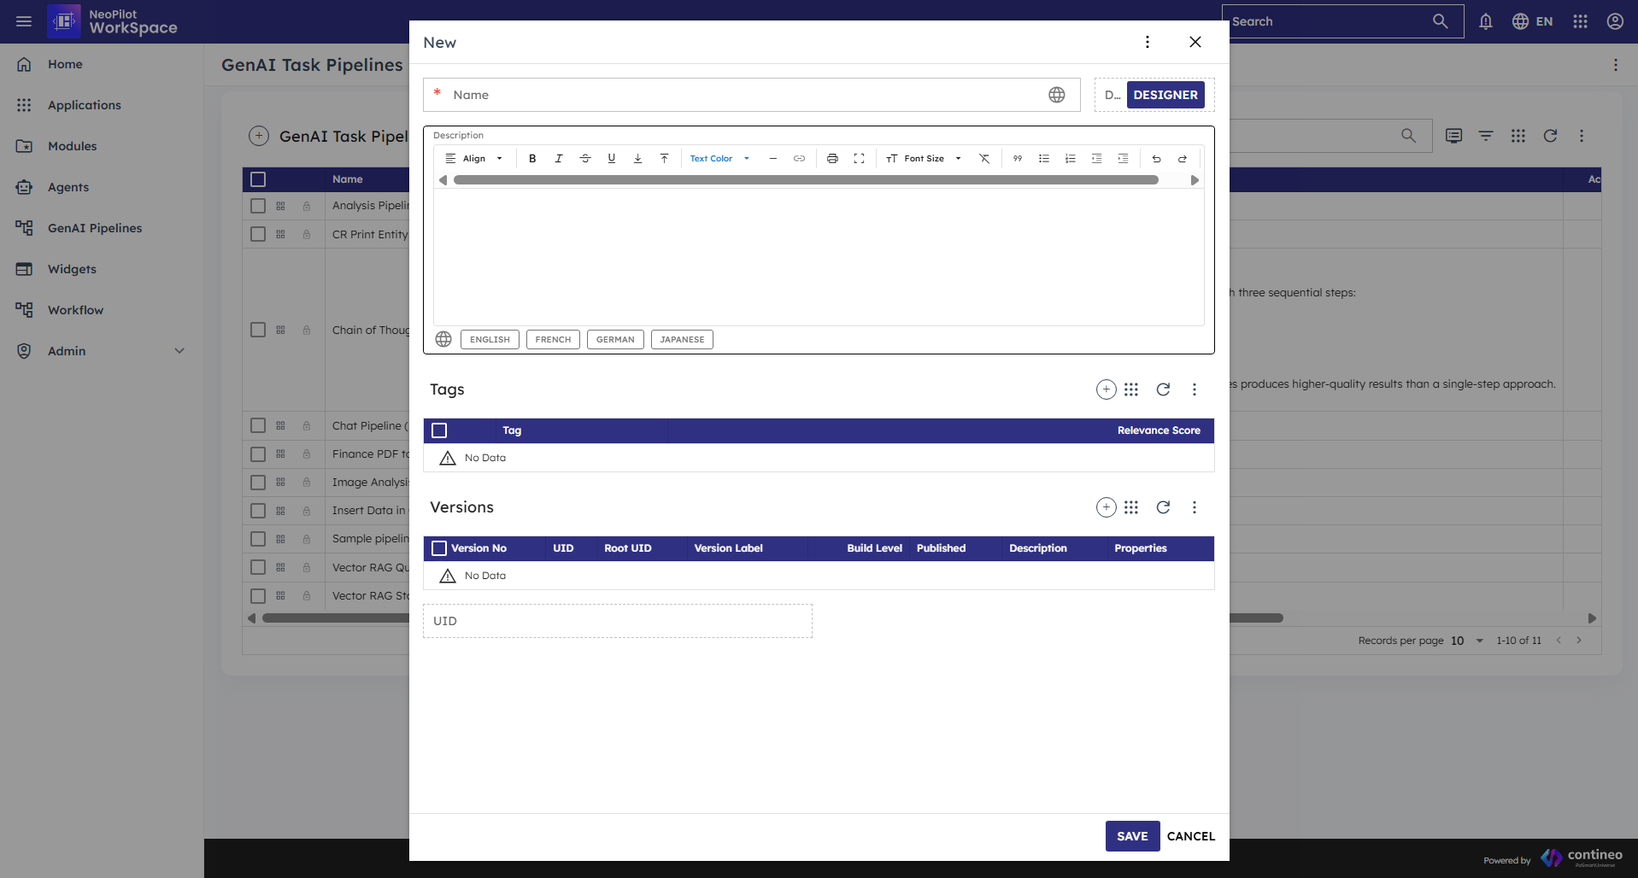Open the Align dropdown
The image size is (1638, 878).
(x=474, y=159)
